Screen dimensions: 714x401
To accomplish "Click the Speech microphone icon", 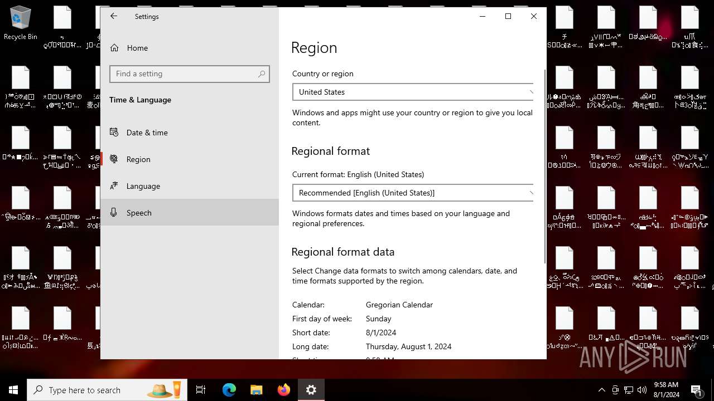I will [114, 212].
